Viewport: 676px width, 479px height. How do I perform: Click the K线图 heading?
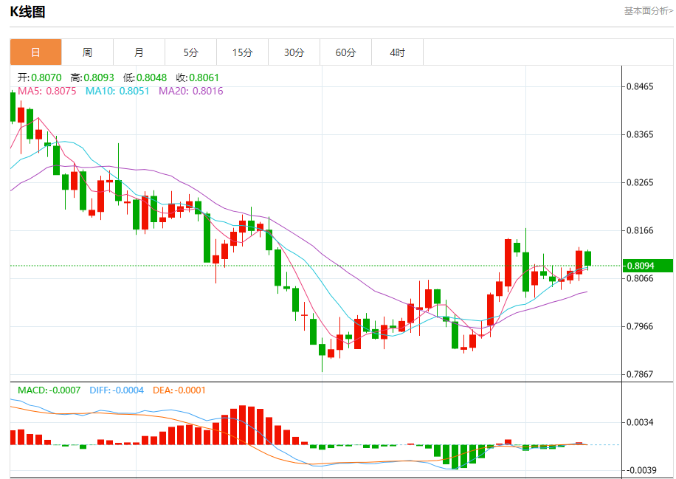[27, 12]
